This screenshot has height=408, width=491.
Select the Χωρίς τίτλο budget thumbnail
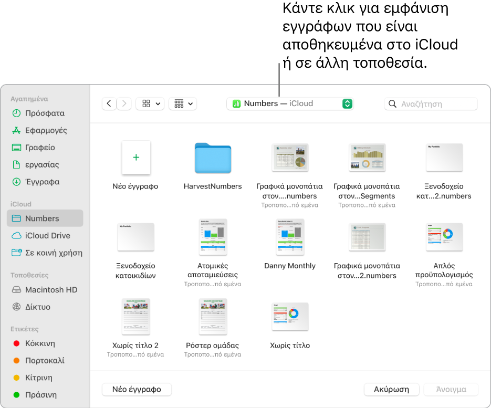click(290, 317)
